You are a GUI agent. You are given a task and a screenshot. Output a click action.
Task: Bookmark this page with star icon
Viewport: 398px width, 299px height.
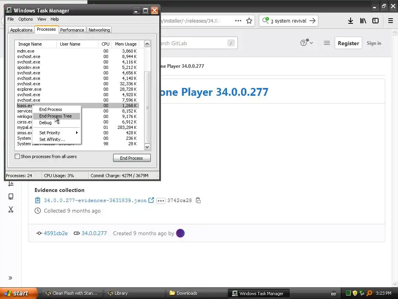(x=249, y=21)
